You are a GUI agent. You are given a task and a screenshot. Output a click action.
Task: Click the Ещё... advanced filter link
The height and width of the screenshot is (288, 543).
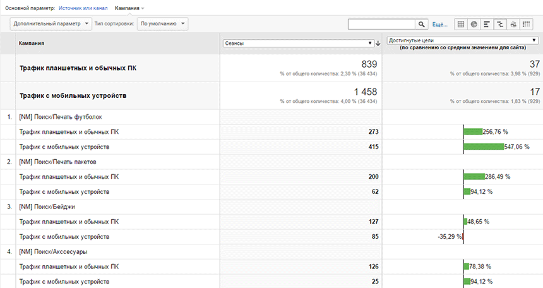point(440,24)
